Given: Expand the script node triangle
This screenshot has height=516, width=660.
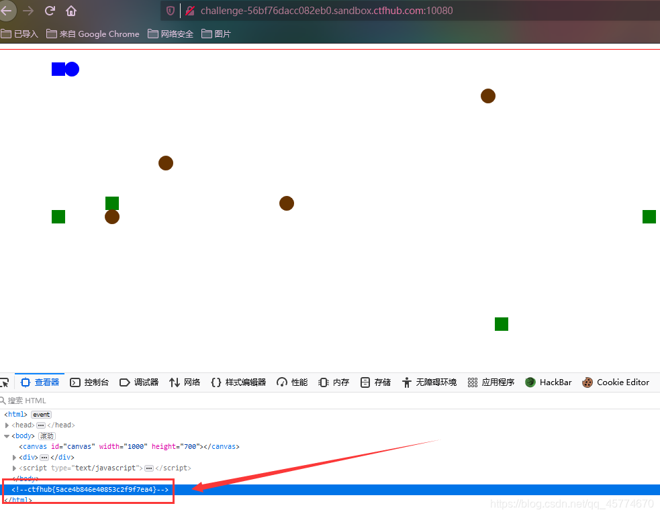Looking at the screenshot, I should [14, 468].
